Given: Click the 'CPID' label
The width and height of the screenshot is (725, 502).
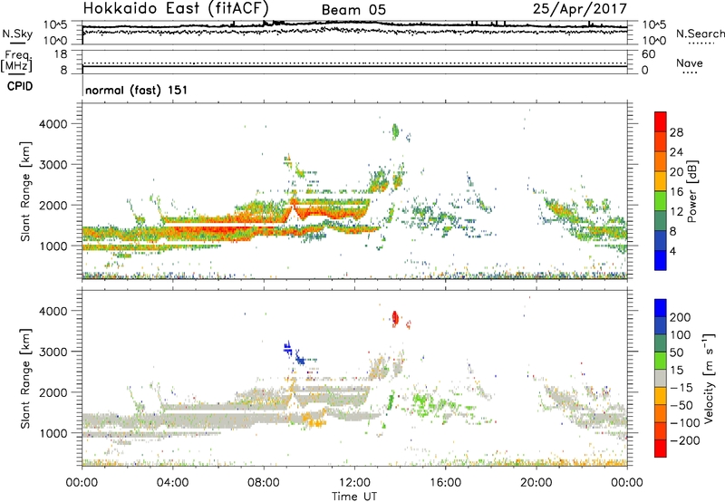Looking at the screenshot, I should click(x=20, y=86).
